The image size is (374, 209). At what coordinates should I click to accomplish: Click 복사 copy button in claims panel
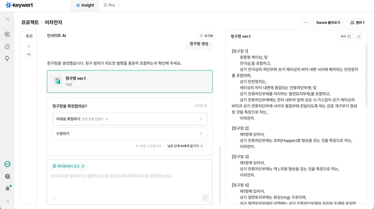(346, 36)
